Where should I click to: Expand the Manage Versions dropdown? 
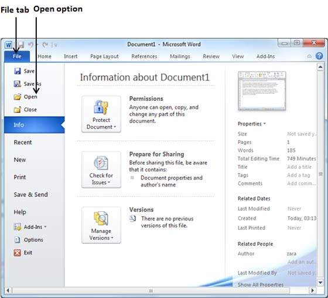click(101, 225)
